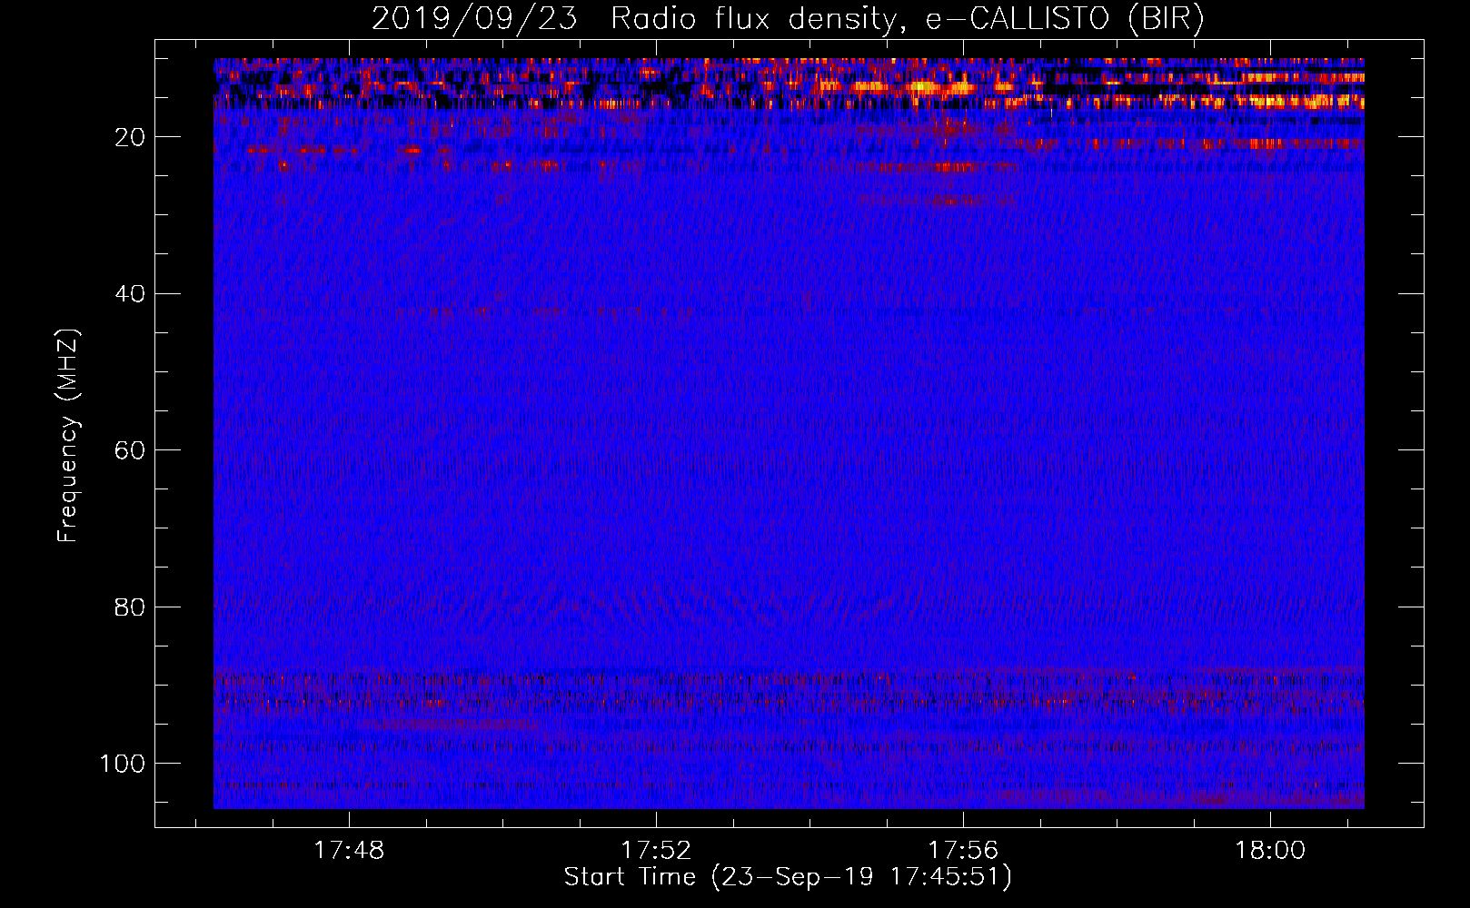The image size is (1470, 908).
Task: Select the 40 frequency tick label
Action: (130, 294)
